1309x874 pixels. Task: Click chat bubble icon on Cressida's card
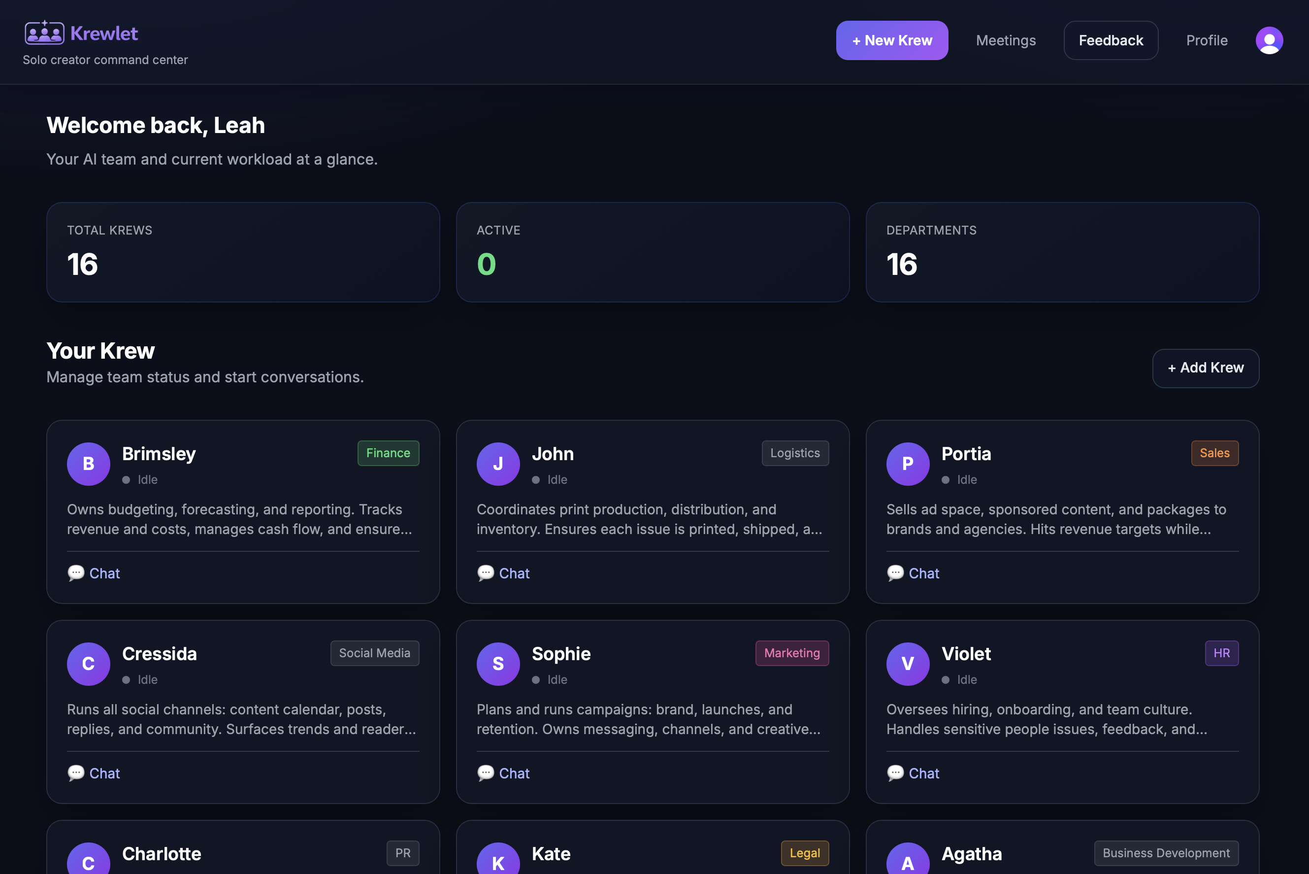pos(76,773)
